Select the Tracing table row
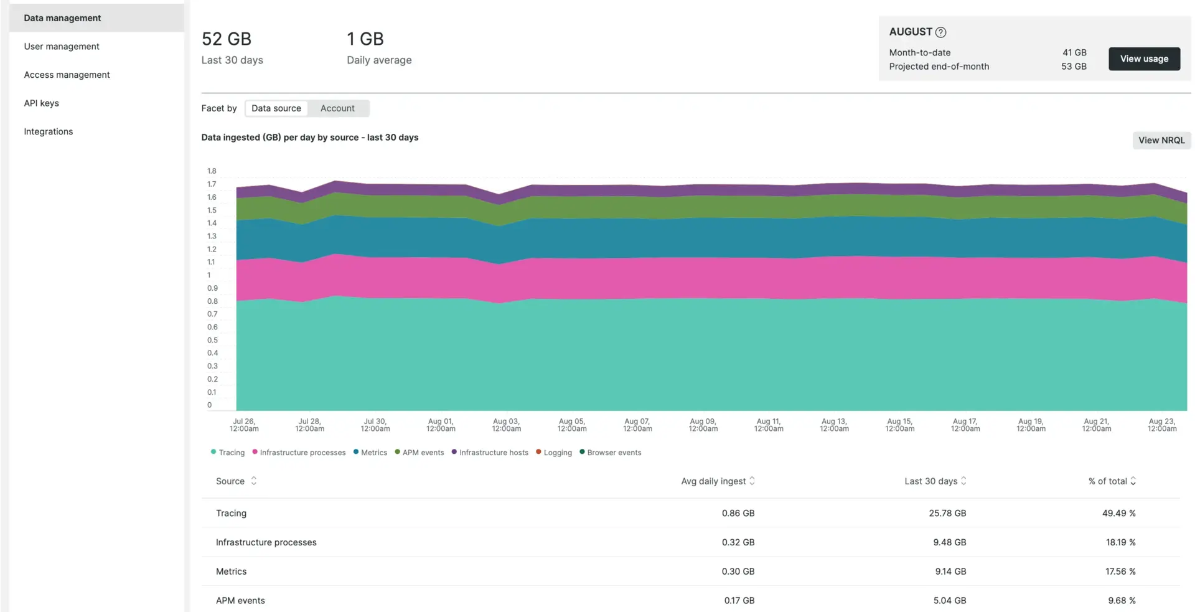Viewport: 1195px width, 612px height. point(231,513)
